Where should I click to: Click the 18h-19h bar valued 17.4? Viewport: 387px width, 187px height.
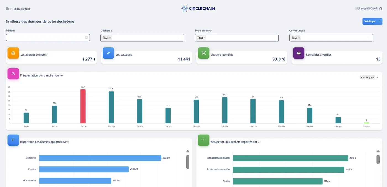pos(310,115)
